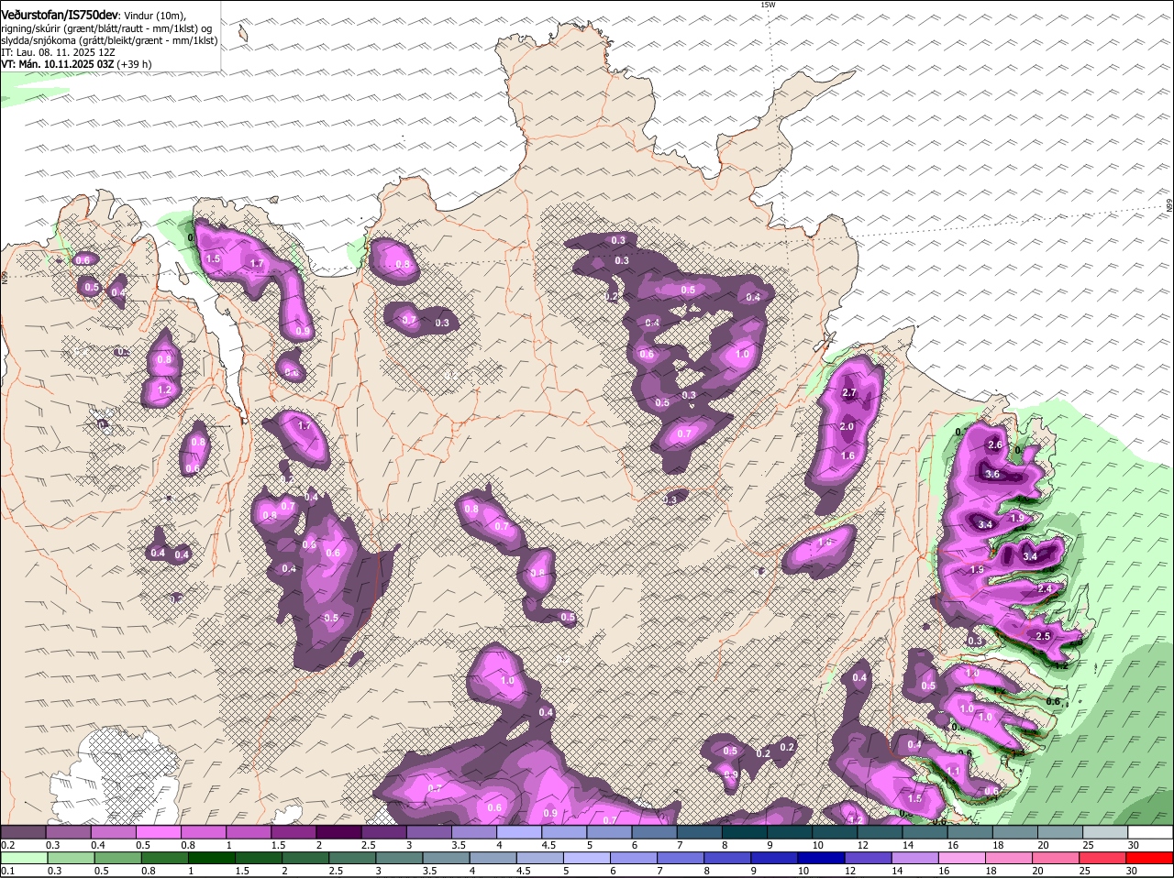
Task: Select the bright pink swatch above 0.5 in purple legend
Action: (x=158, y=831)
